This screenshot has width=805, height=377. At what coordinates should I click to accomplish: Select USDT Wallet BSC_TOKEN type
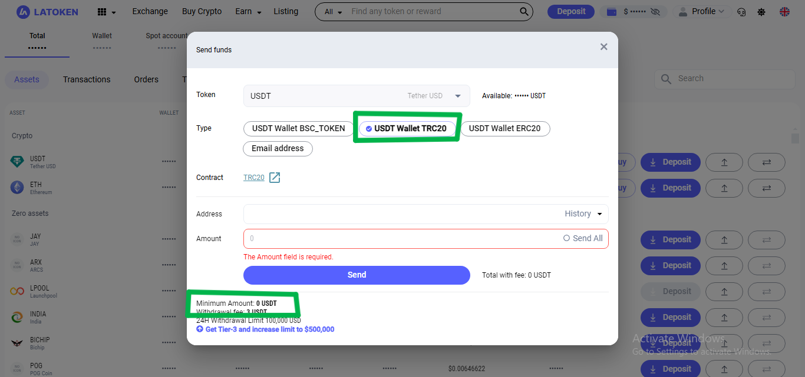(x=298, y=128)
